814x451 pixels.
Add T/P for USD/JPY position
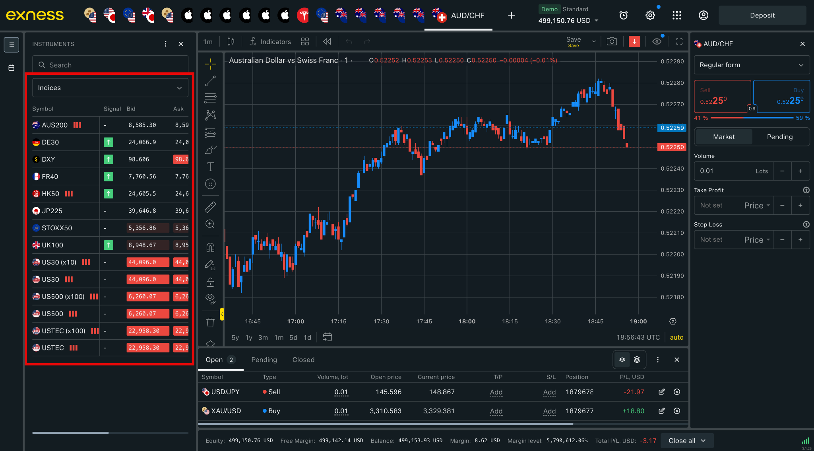[496, 392]
